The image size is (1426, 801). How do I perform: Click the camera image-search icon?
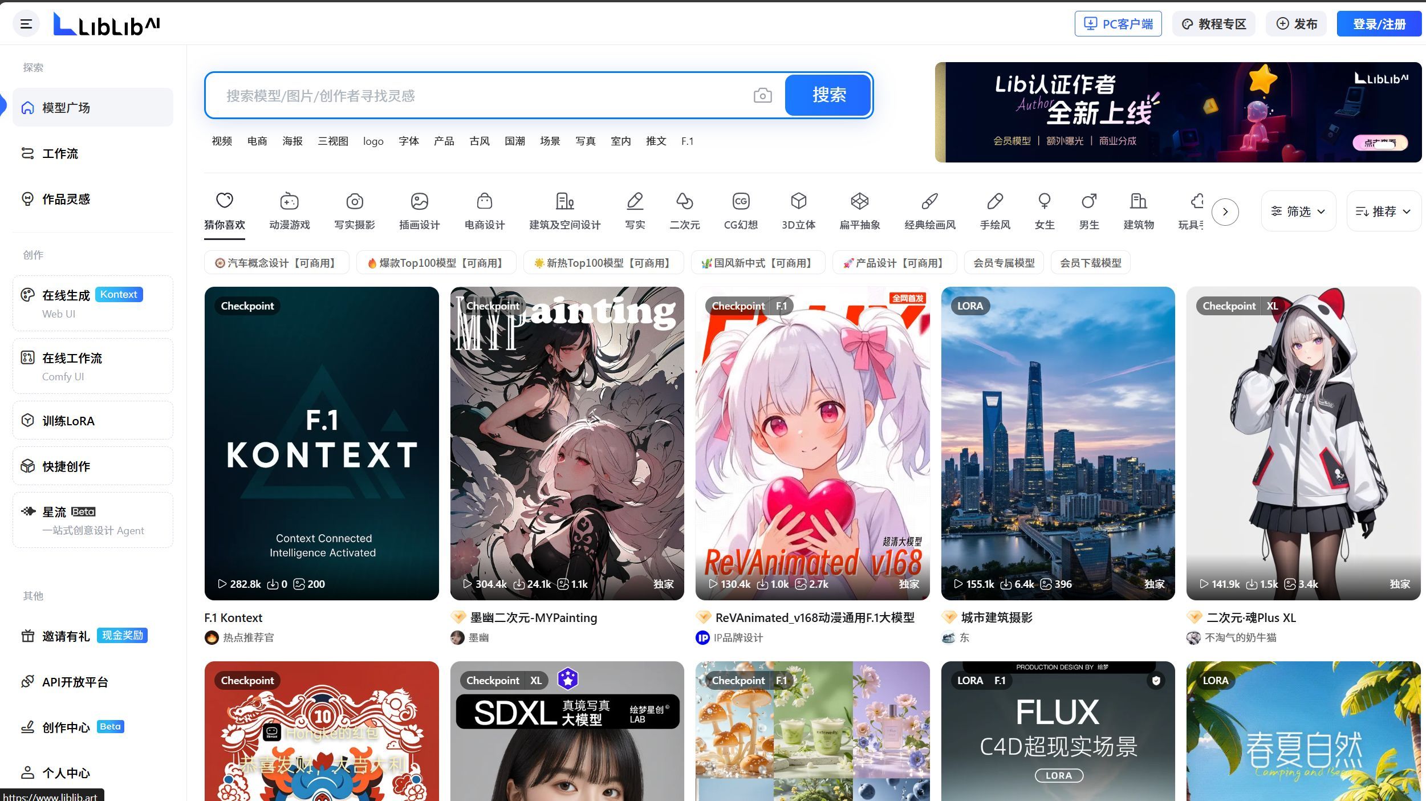[x=762, y=95]
